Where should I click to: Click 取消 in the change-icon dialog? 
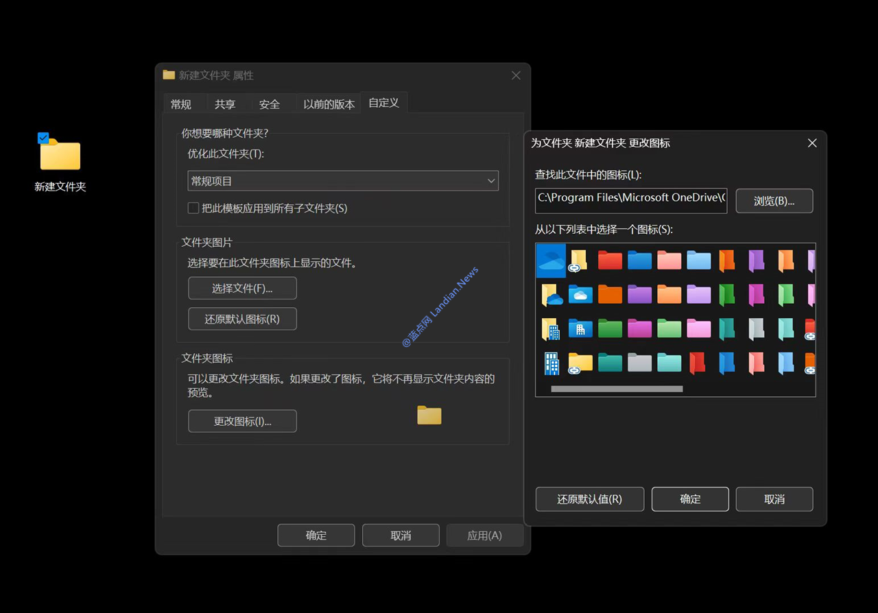774,499
